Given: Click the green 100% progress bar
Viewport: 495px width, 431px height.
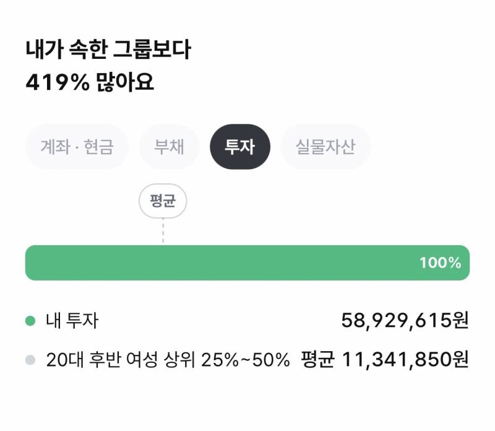Looking at the screenshot, I should [247, 263].
